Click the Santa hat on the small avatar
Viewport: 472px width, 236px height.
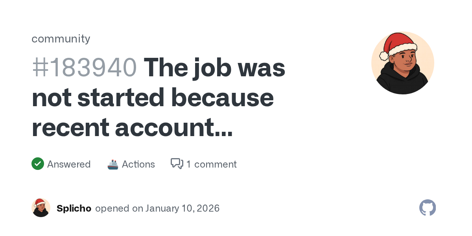pos(39,203)
